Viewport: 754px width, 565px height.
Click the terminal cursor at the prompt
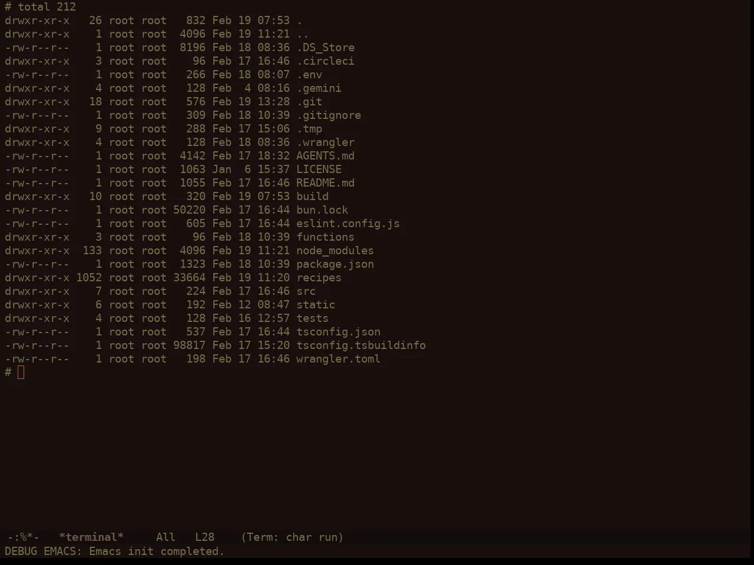[x=21, y=372]
